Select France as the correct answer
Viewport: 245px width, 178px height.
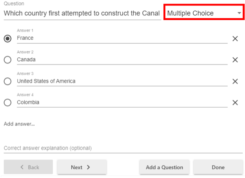point(7,39)
